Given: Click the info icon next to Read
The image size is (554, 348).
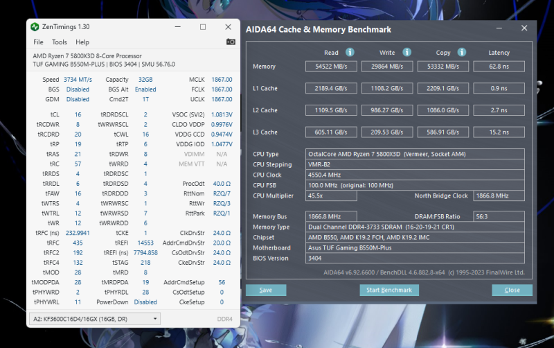Looking at the screenshot, I should (x=350, y=53).
